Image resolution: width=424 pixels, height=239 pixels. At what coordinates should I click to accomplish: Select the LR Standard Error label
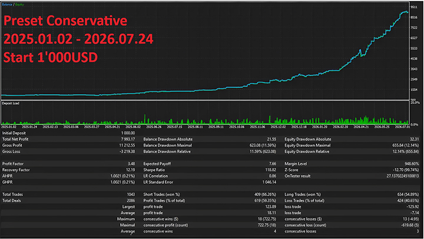coord(158,182)
